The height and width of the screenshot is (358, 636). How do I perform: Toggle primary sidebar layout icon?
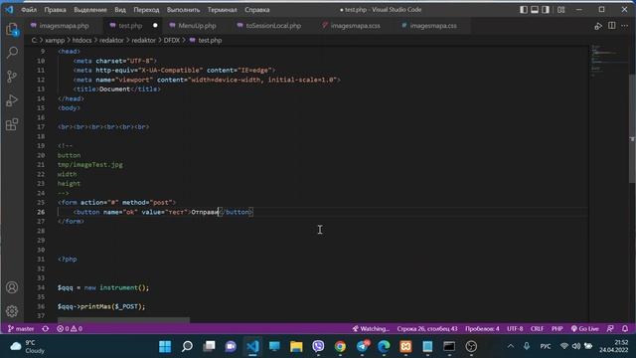[524, 9]
